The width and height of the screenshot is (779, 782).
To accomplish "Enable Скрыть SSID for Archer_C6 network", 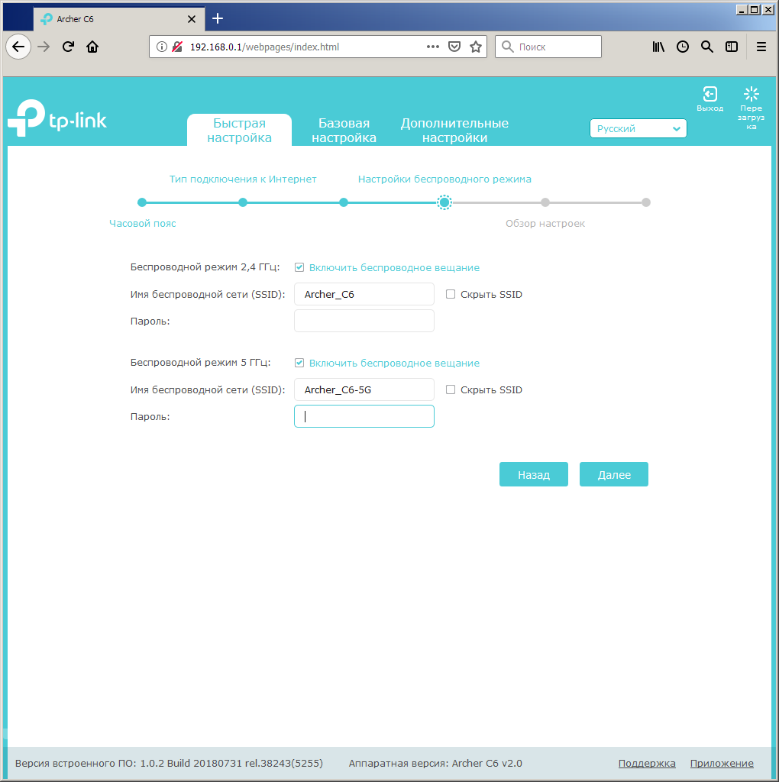I will click(451, 294).
